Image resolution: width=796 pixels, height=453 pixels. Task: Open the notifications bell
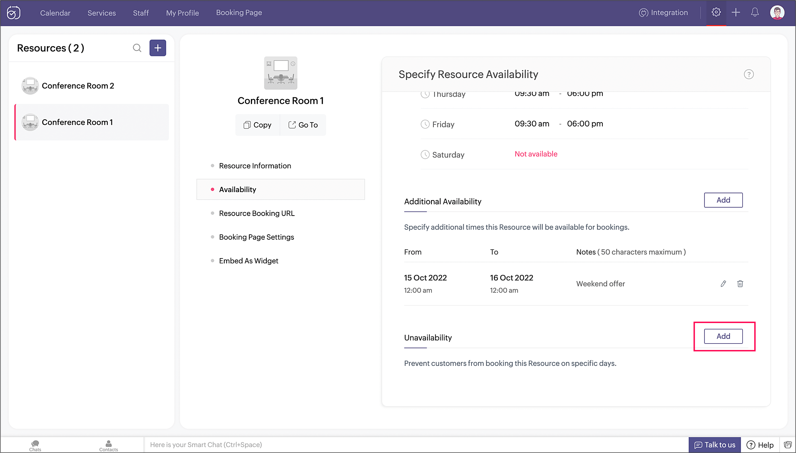755,12
